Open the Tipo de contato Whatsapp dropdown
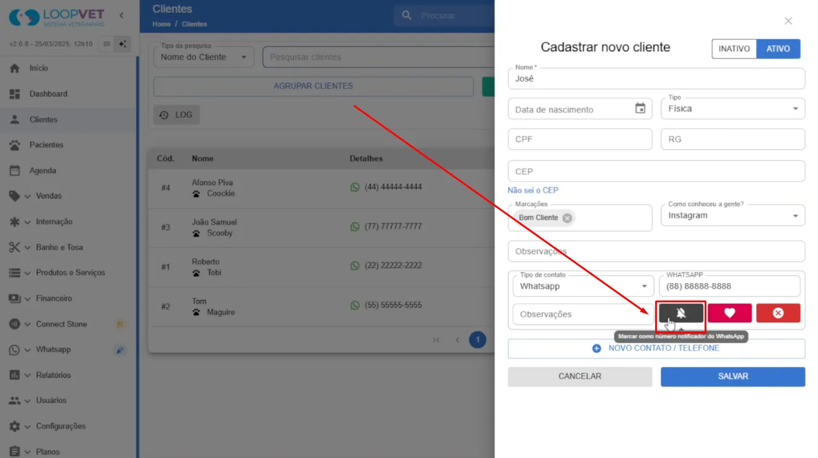The height and width of the screenshot is (458, 818). click(583, 286)
